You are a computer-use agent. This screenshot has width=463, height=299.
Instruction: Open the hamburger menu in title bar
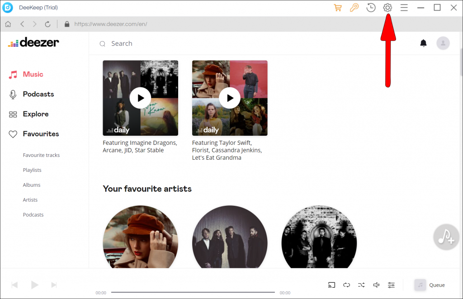coord(404,8)
